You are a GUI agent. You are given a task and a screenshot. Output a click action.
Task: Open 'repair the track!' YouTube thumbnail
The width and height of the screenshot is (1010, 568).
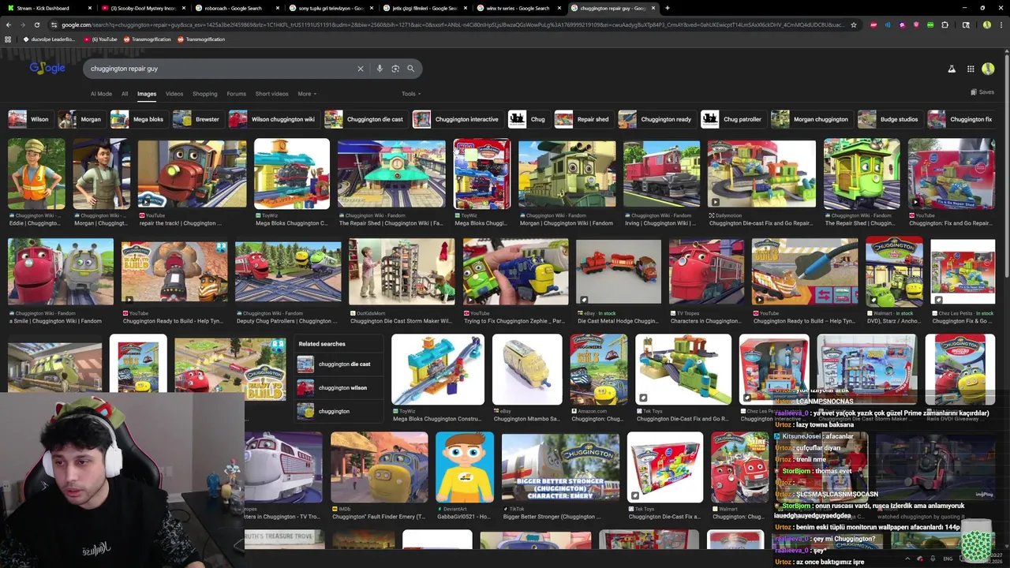pos(192,174)
